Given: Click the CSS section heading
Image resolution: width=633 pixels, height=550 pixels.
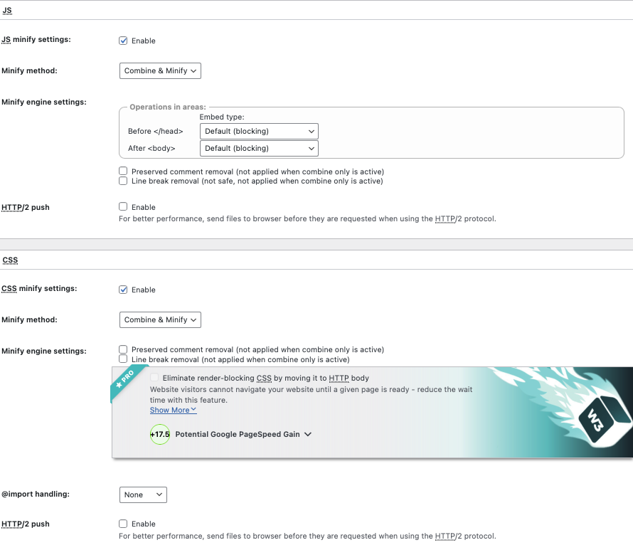Looking at the screenshot, I should coord(10,260).
